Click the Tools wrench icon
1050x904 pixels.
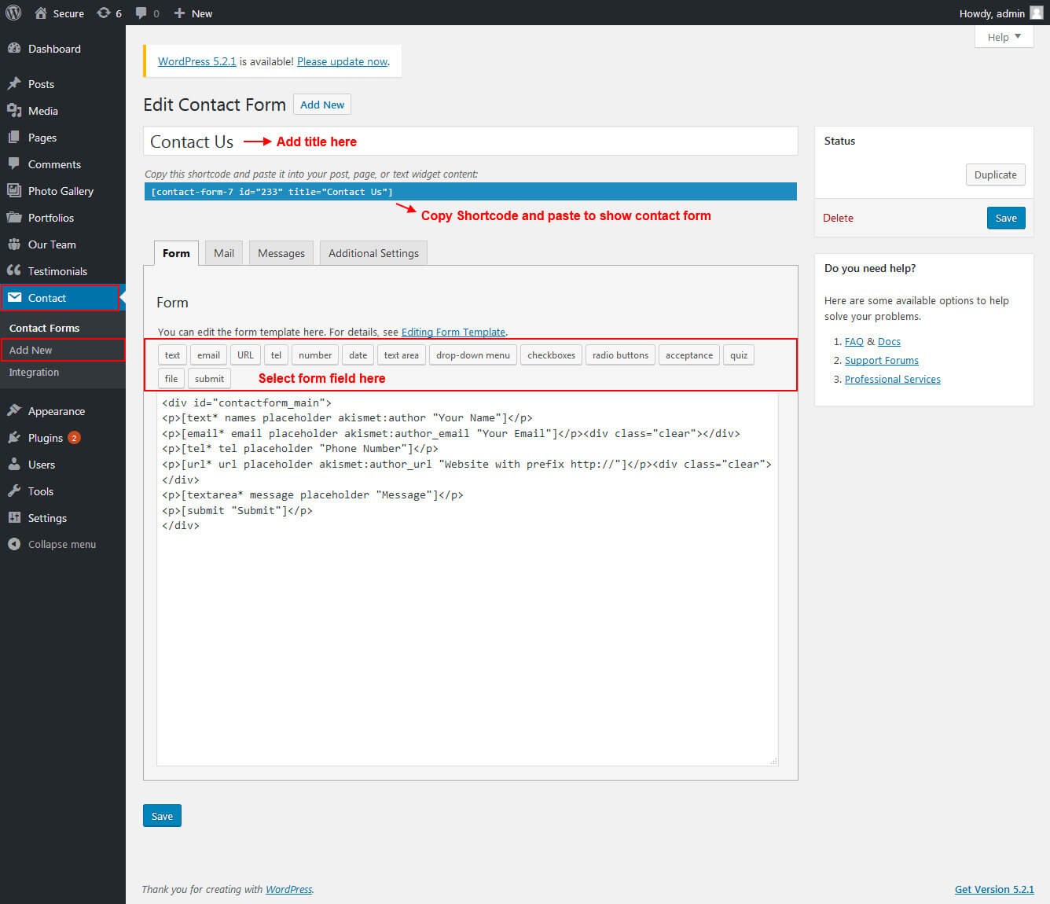click(x=14, y=491)
